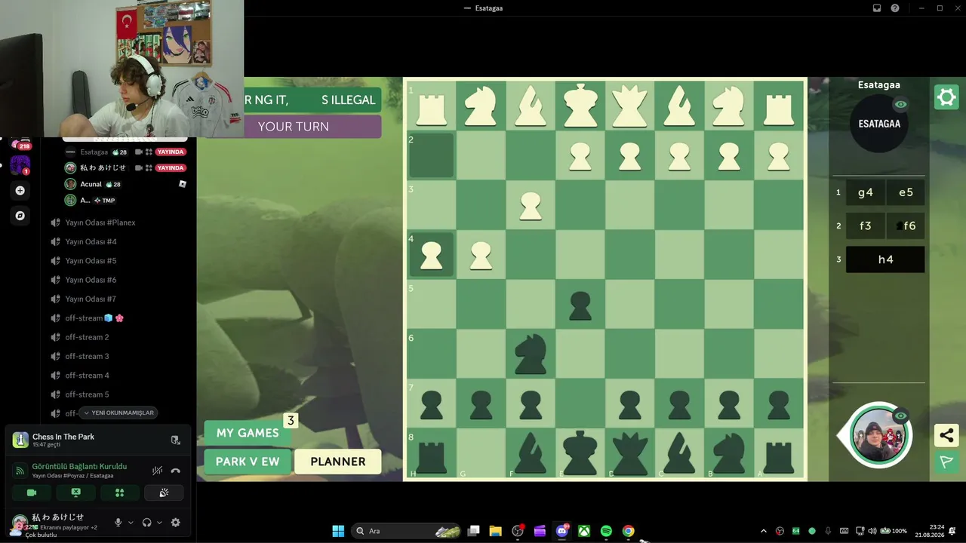Open Google Chrome from the taskbar

point(628,531)
